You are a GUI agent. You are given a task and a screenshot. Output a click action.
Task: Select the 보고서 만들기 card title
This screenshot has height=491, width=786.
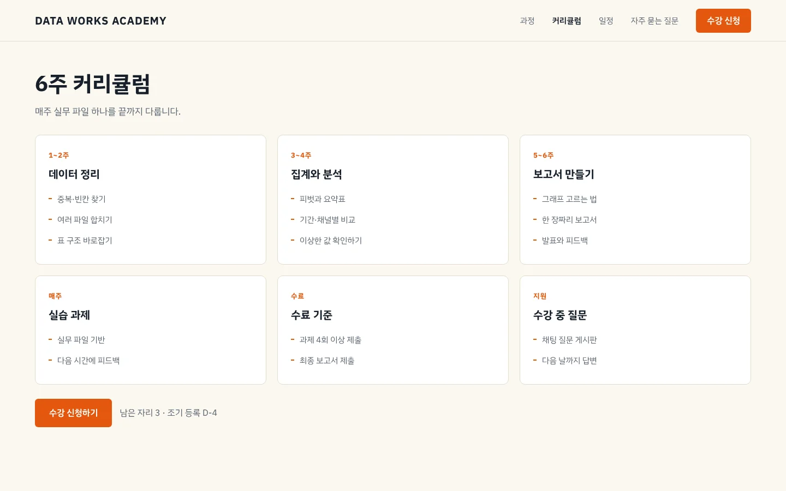click(563, 175)
